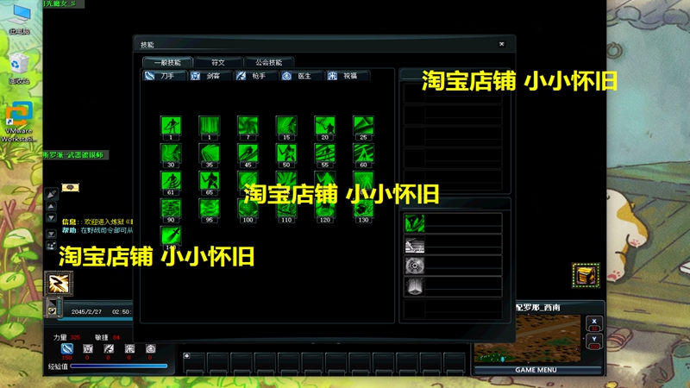The height and width of the screenshot is (388, 690).
Task: Click the blue blade class icon in status bar
Action: coord(67,349)
